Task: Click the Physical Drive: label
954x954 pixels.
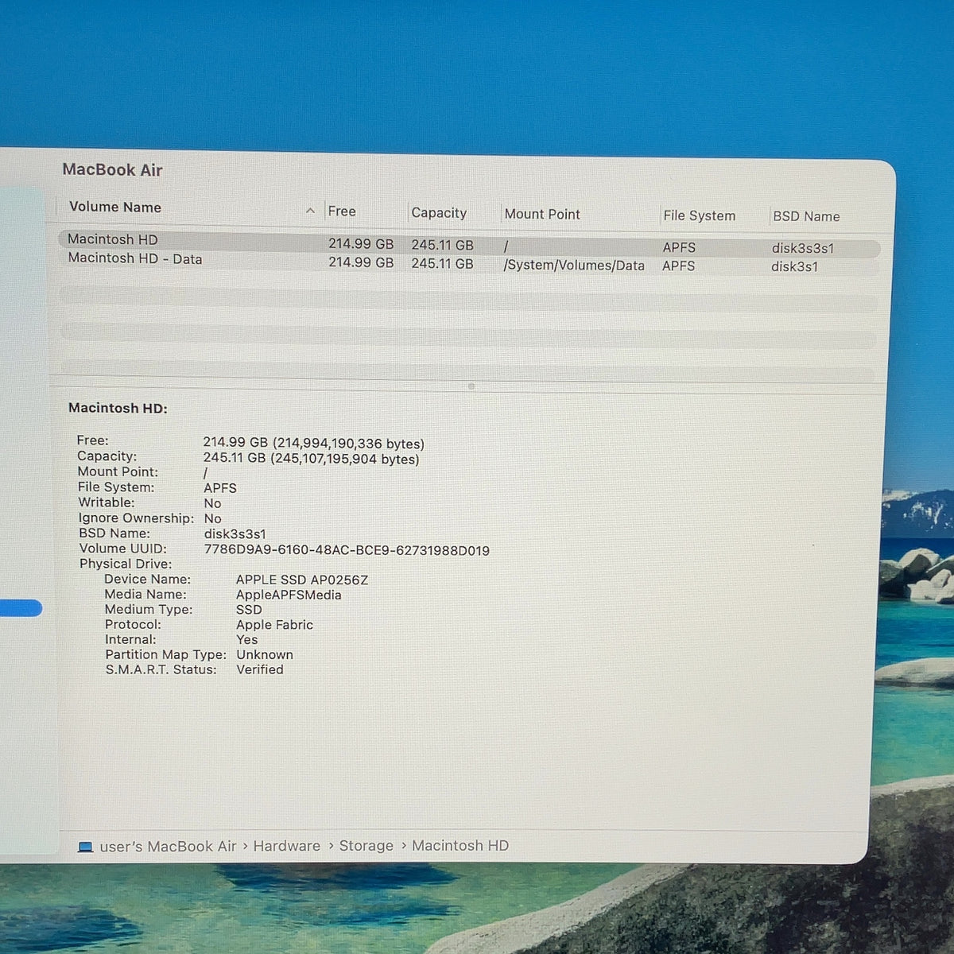Action: (x=126, y=564)
